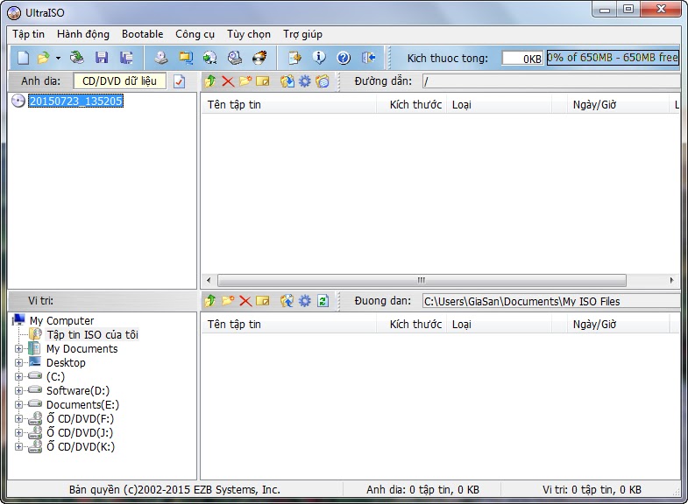Click the folder label icon after the image gear
Image resolution: width=688 pixels, height=504 pixels.
point(322,81)
